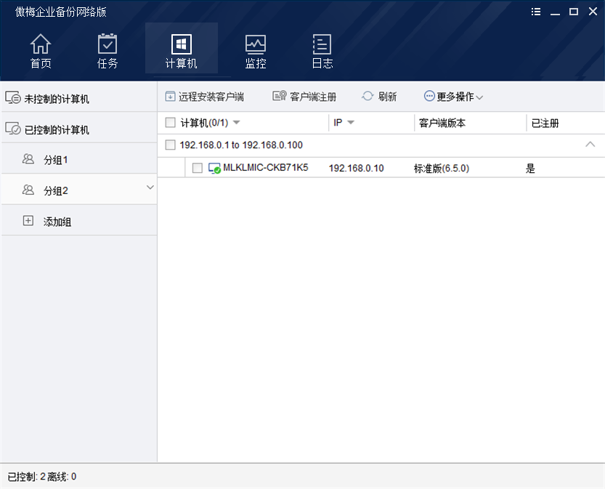The width and height of the screenshot is (605, 489).
Task: Click the 远程安装客户端 download icon
Action: pyautogui.click(x=170, y=96)
